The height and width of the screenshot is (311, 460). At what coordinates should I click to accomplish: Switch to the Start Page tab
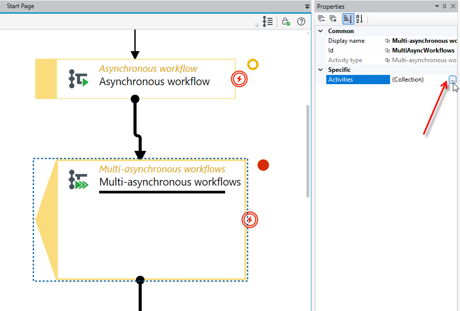click(x=20, y=6)
